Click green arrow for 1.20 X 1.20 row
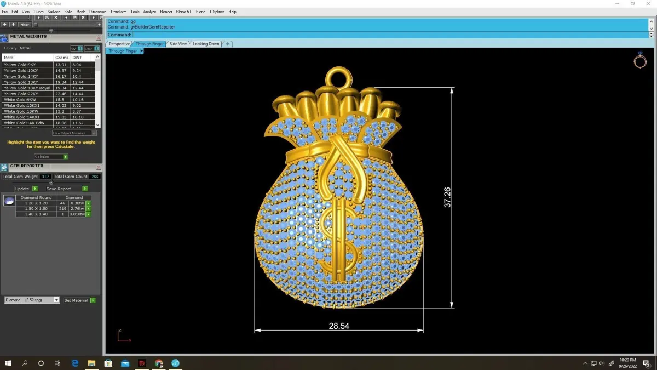Screen dimensions: 657x370 (88, 203)
